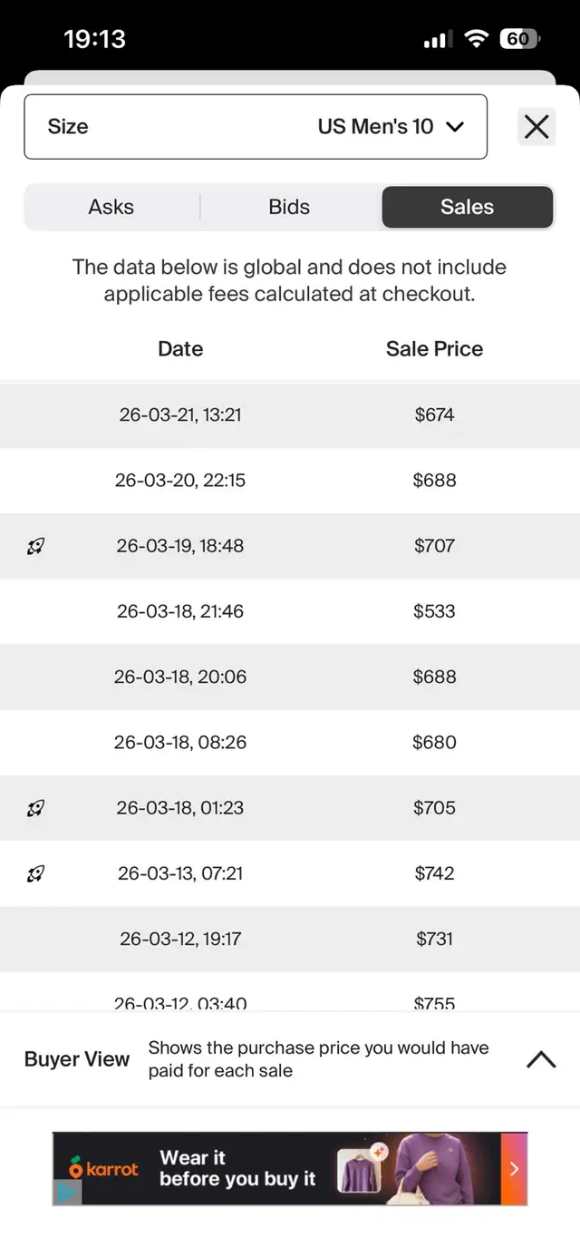Select the 26-03-21, 13:21 sale row
580x1257 pixels.
tap(180, 415)
